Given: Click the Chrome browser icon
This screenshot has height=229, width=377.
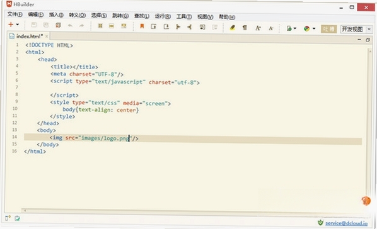Looking at the screenshot, I should (306, 28).
